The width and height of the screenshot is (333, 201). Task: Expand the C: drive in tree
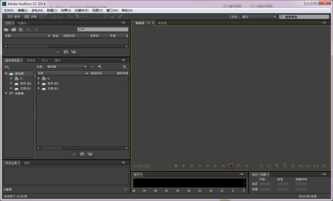(x=11, y=78)
